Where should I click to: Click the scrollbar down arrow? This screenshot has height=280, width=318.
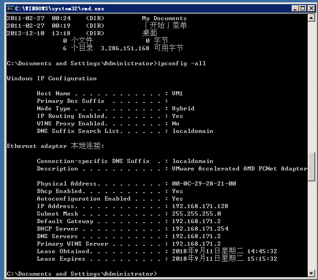311,273
